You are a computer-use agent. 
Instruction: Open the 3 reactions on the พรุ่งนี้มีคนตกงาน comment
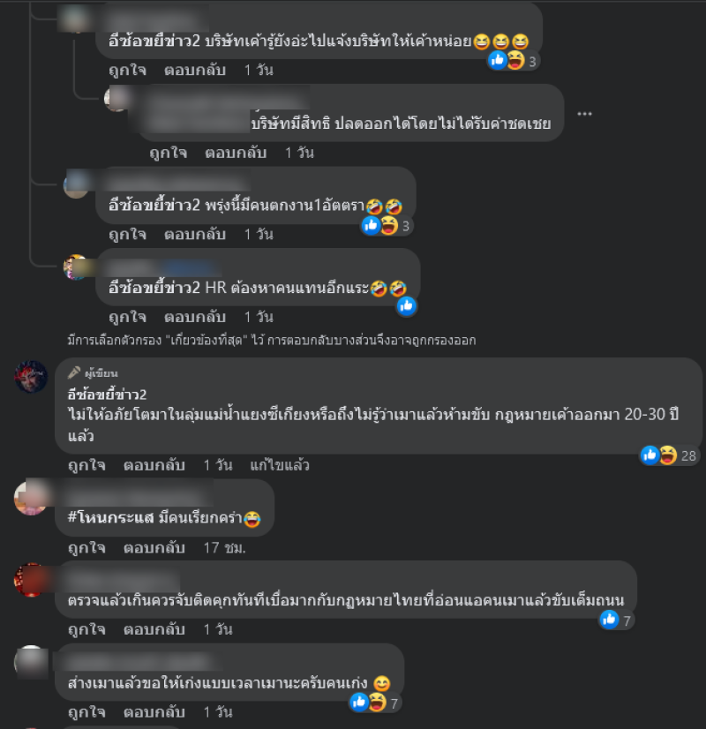(x=387, y=226)
